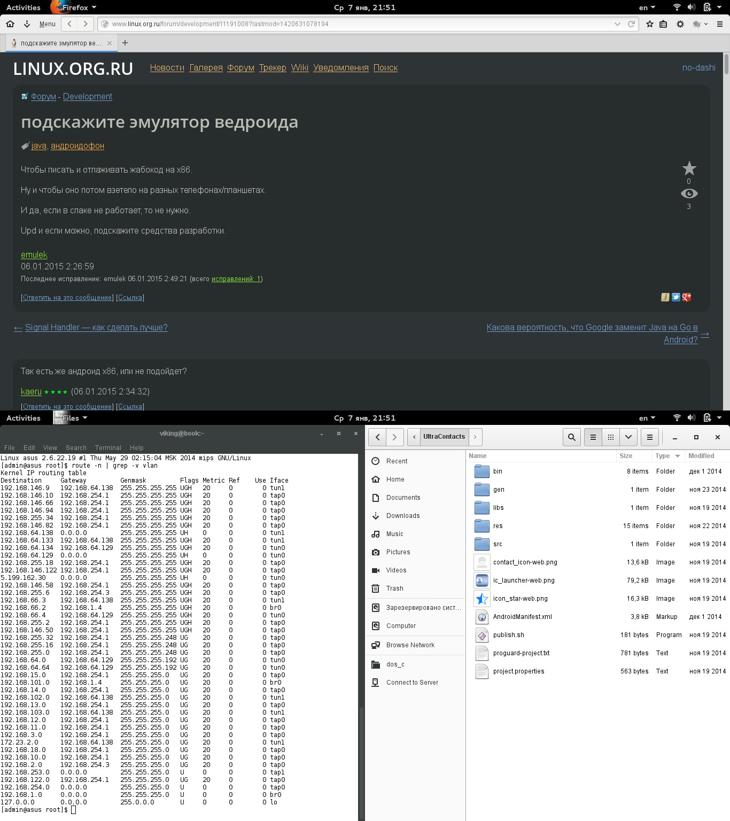Open the Уведомления link
730x821 pixels.
[341, 68]
